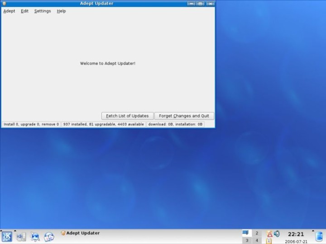Screen dimensions: 326x244
Task: Click Fetch List of Updates button
Action: [127, 116]
